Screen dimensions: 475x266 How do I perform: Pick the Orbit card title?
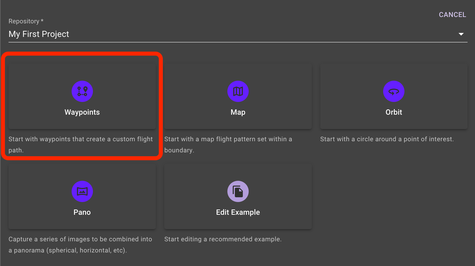[x=394, y=112]
